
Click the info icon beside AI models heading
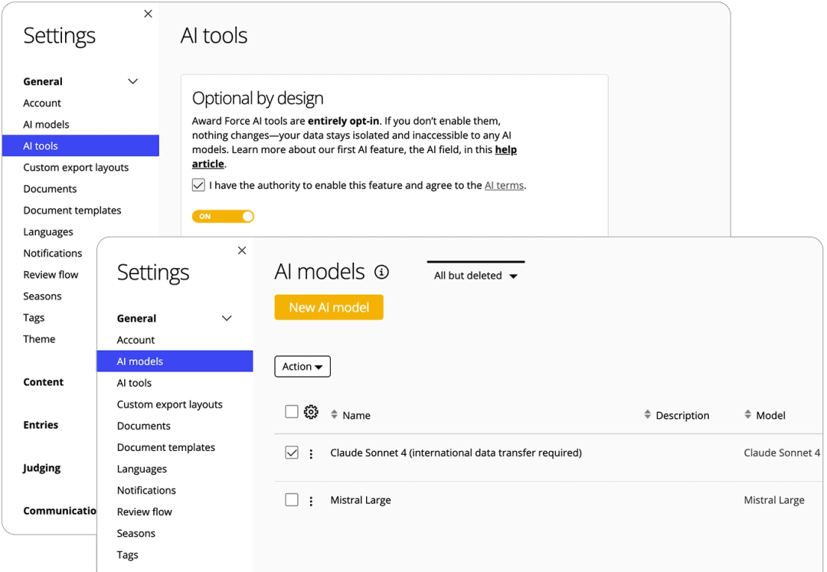(x=381, y=272)
